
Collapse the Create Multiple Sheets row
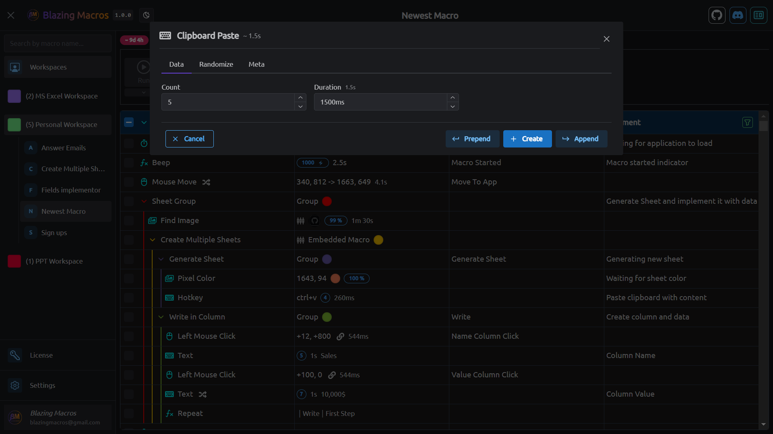tap(153, 240)
